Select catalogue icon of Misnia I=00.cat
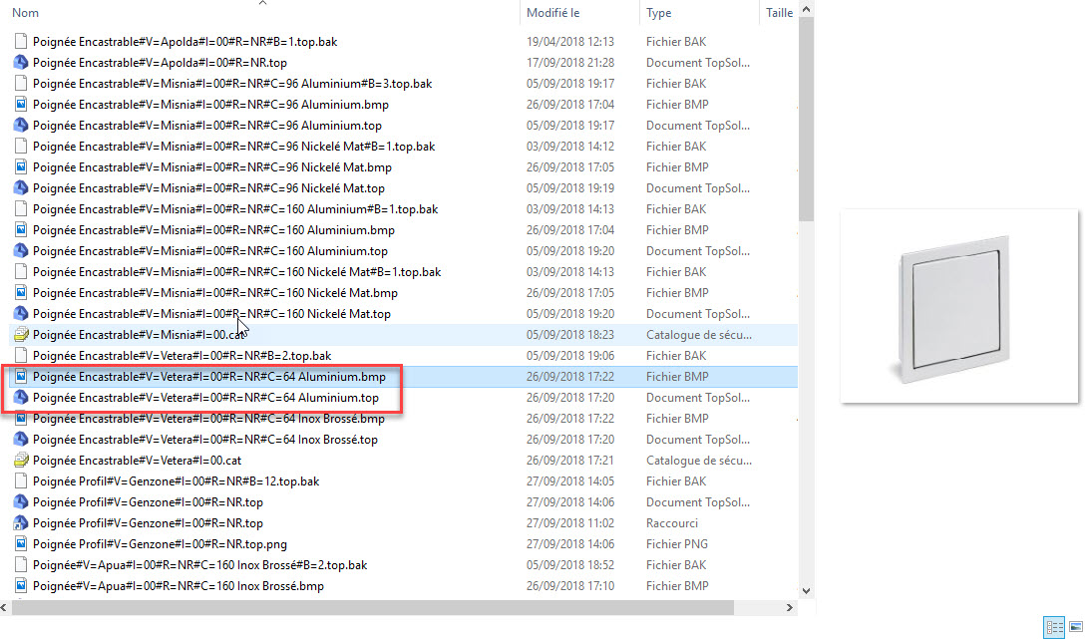1091x639 pixels. click(21, 334)
